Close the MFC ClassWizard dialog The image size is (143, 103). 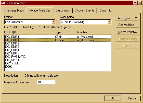(x=140, y=3)
